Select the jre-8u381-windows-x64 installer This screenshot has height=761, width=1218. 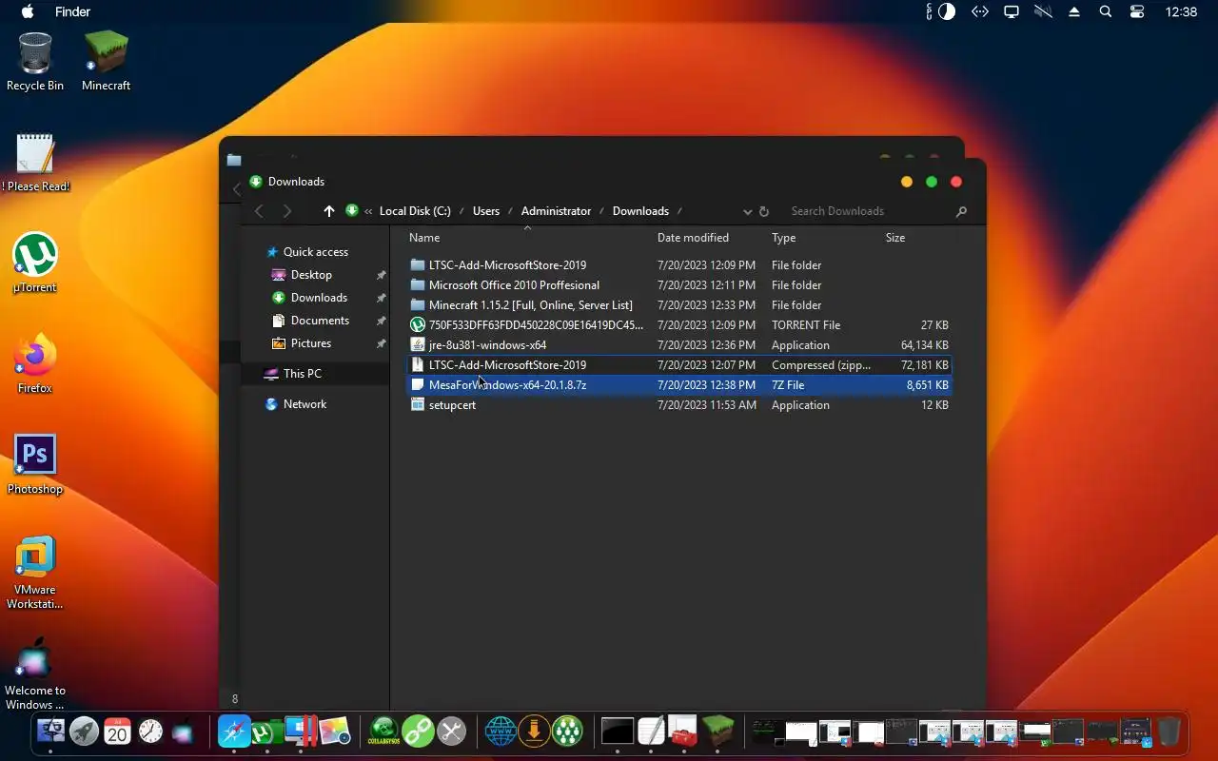pos(679,345)
